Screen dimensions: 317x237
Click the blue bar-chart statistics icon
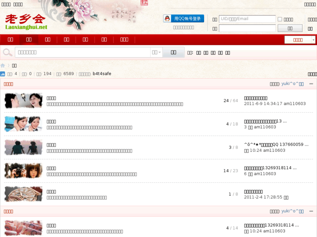coord(3,74)
